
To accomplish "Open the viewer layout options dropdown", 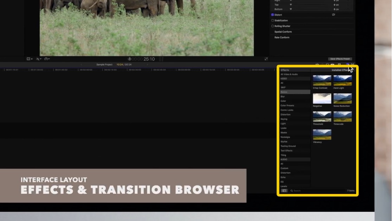I will click(30, 59).
